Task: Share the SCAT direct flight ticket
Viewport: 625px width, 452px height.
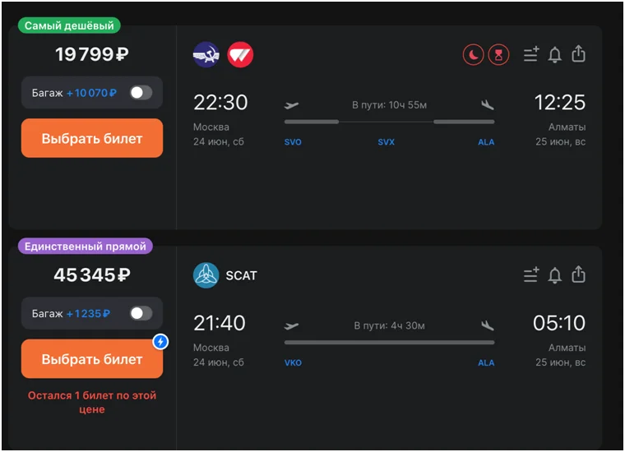Action: 579,274
